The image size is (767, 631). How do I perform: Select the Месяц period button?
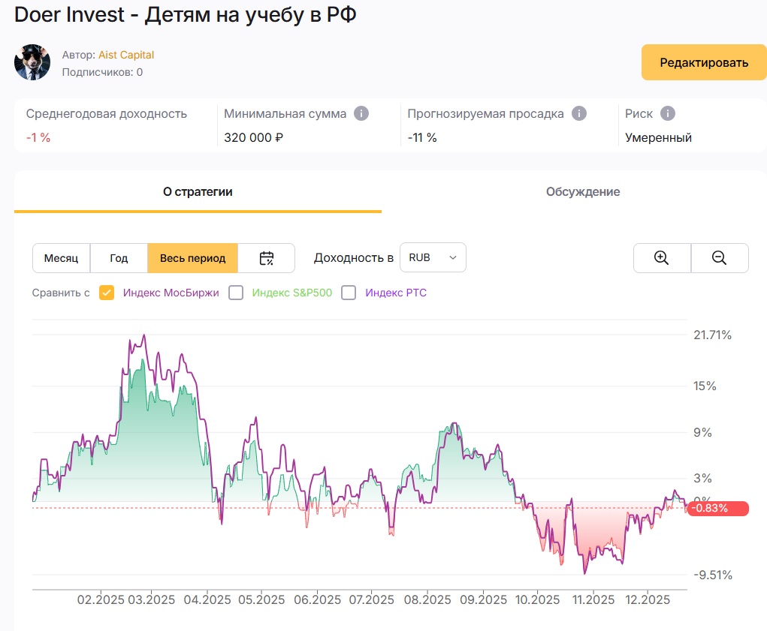[x=61, y=258]
